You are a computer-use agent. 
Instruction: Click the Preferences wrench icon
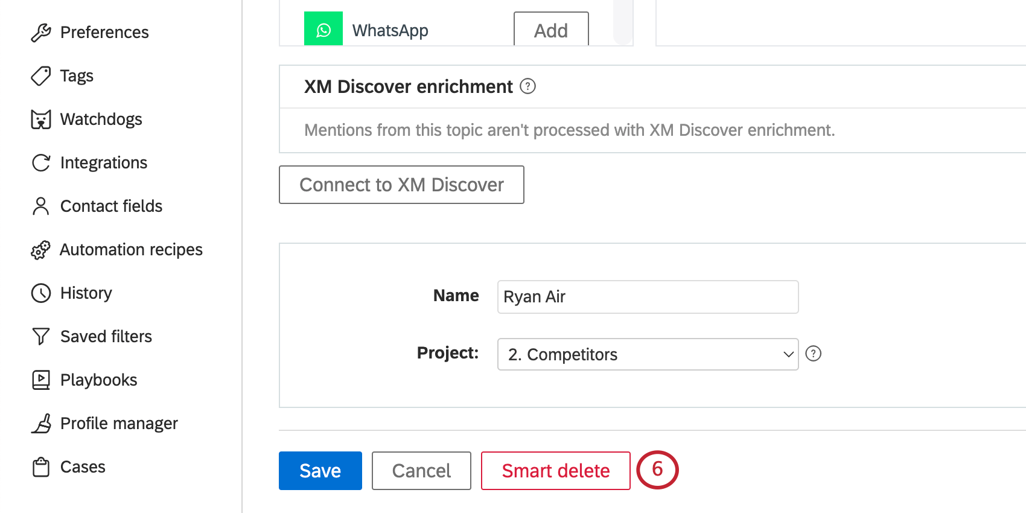pyautogui.click(x=40, y=33)
